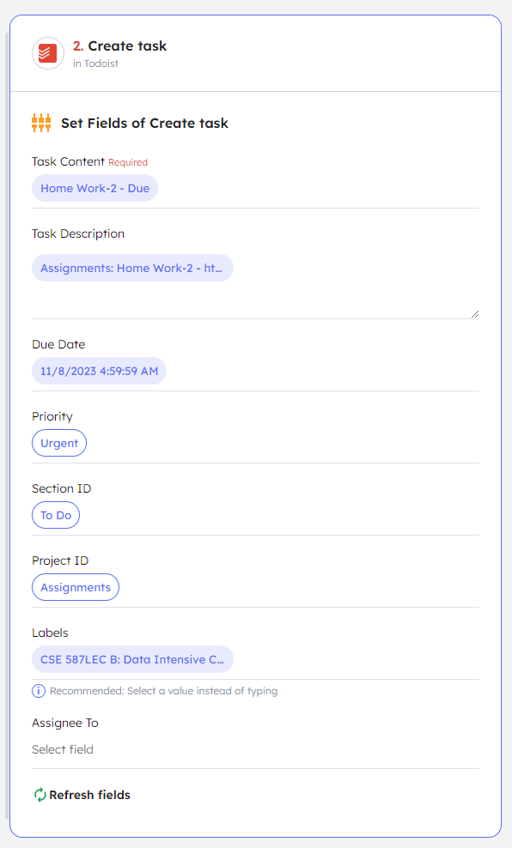The height and width of the screenshot is (848, 512).
Task: Open the Assignee To Select field
Action: click(x=255, y=749)
